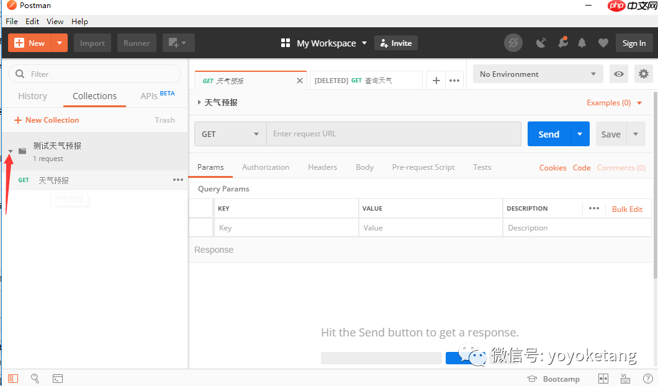This screenshot has height=386, width=658.
Task: Click Bulk Edit link
Action: coord(627,209)
